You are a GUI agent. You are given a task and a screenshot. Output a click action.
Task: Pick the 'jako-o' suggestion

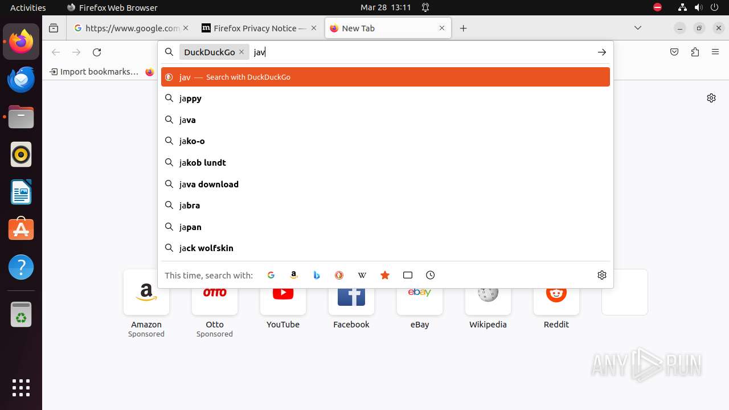click(x=386, y=141)
